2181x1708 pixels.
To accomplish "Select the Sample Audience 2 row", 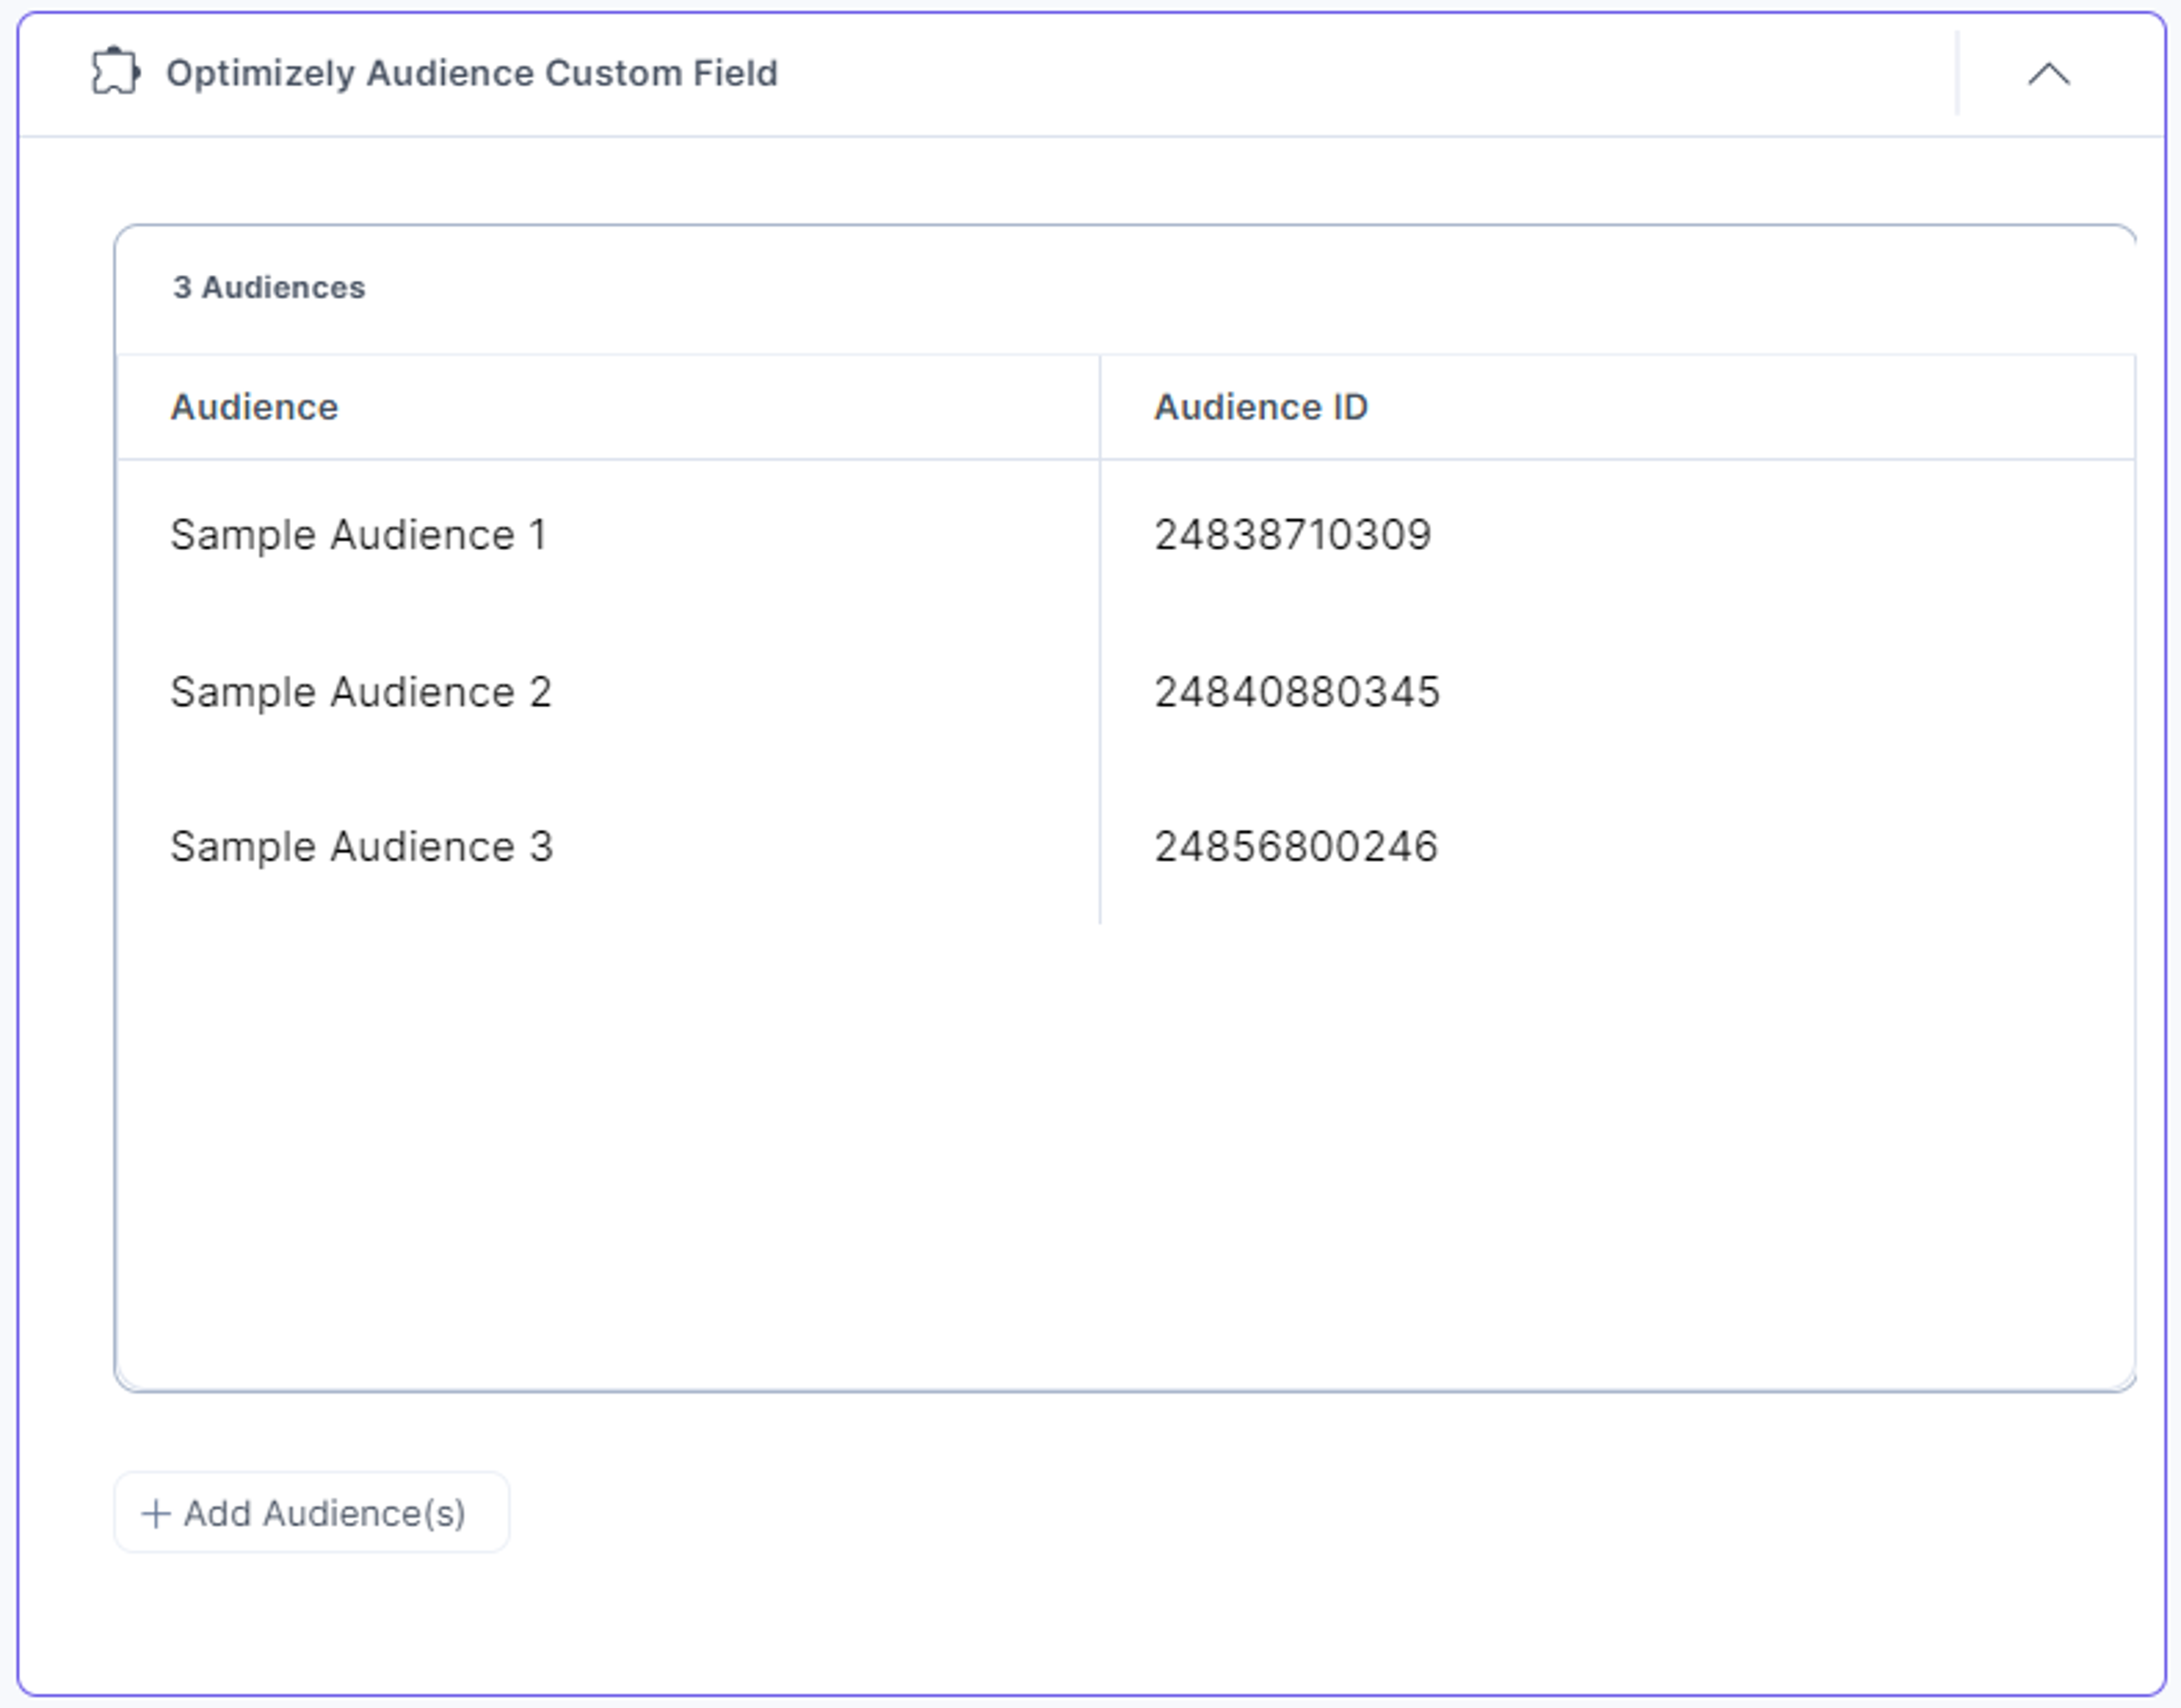I will point(1125,692).
